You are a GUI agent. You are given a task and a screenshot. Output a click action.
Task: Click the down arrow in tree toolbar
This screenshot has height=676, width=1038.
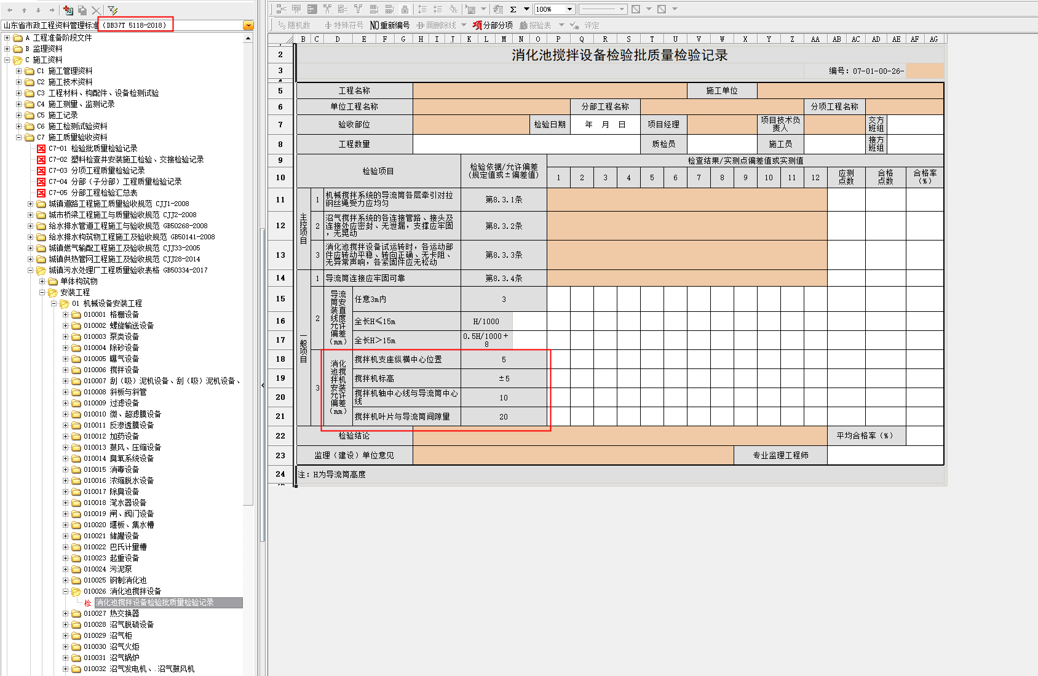click(x=38, y=10)
